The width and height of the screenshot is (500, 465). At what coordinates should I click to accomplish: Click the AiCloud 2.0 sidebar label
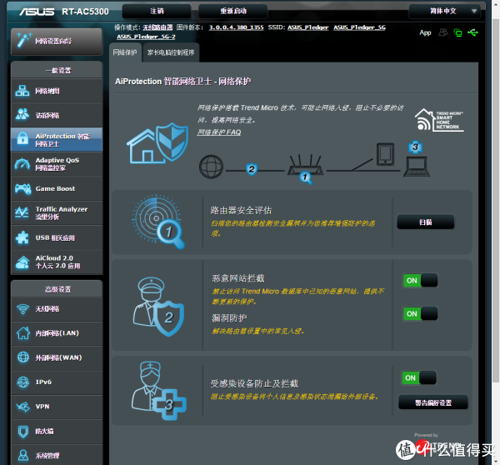click(57, 262)
